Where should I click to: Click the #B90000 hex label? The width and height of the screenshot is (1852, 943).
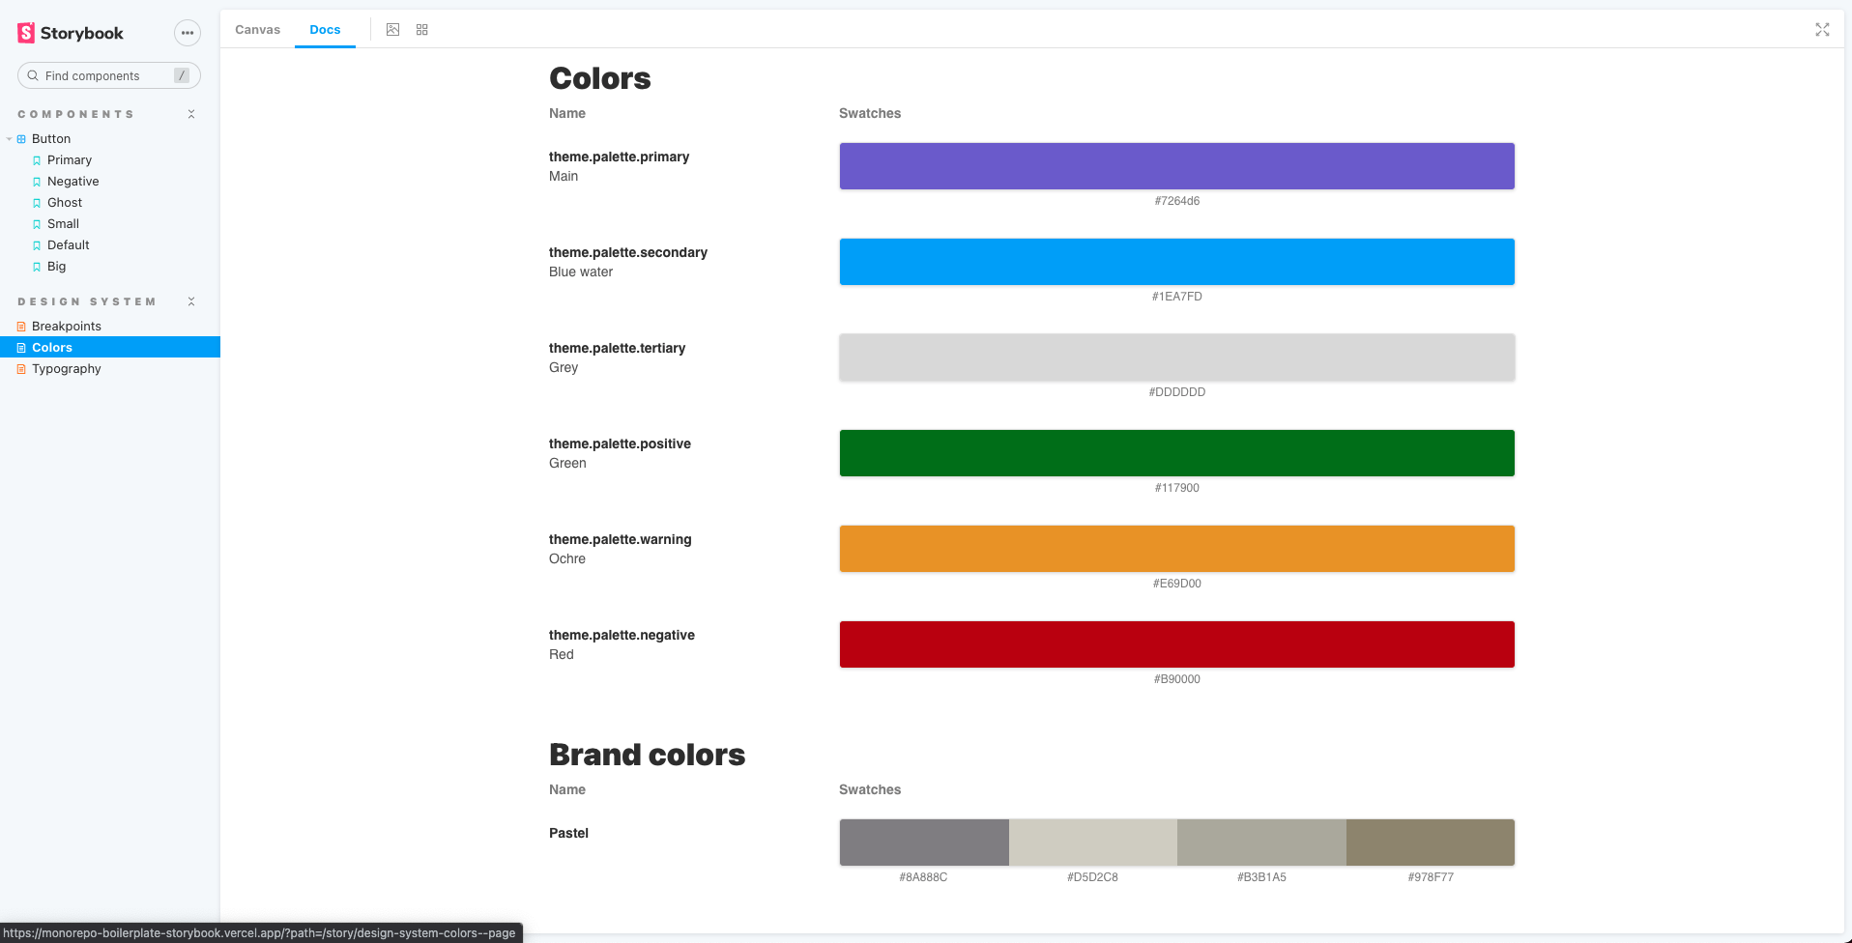click(1177, 679)
